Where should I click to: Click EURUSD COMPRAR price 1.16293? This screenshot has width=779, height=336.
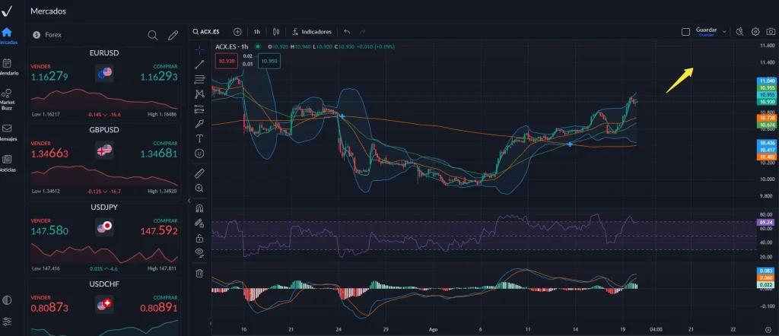158,77
